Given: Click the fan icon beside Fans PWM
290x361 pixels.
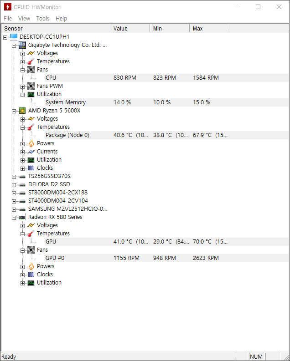Looking at the screenshot, I should pyautogui.click(x=31, y=86).
